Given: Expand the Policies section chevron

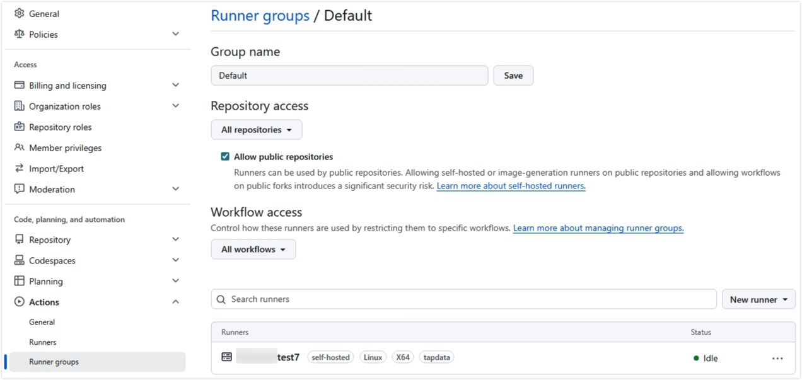Looking at the screenshot, I should tap(176, 34).
